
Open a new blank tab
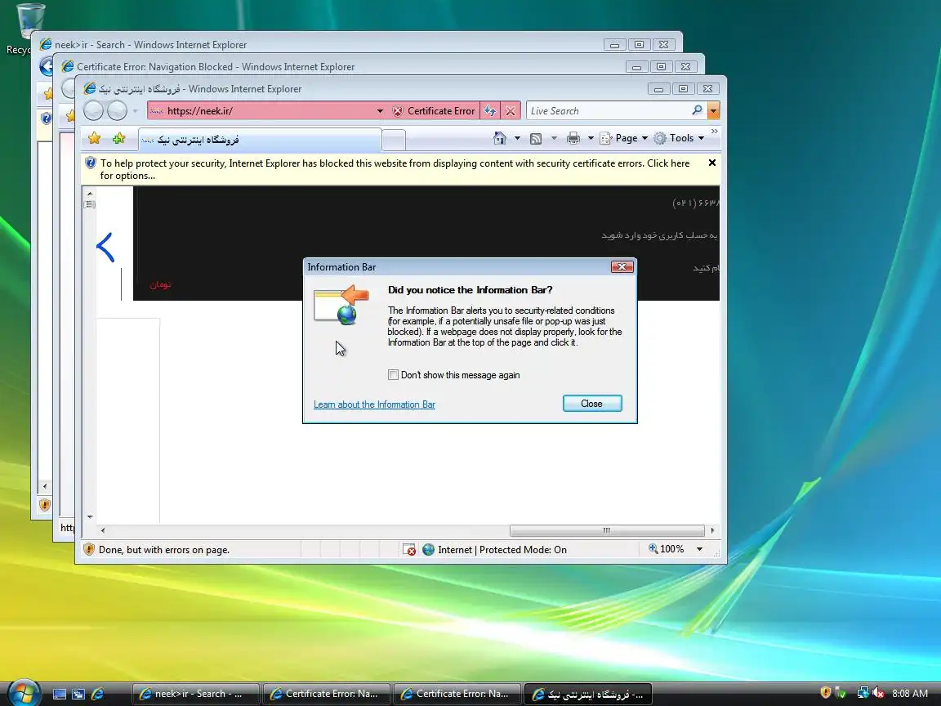coord(394,140)
